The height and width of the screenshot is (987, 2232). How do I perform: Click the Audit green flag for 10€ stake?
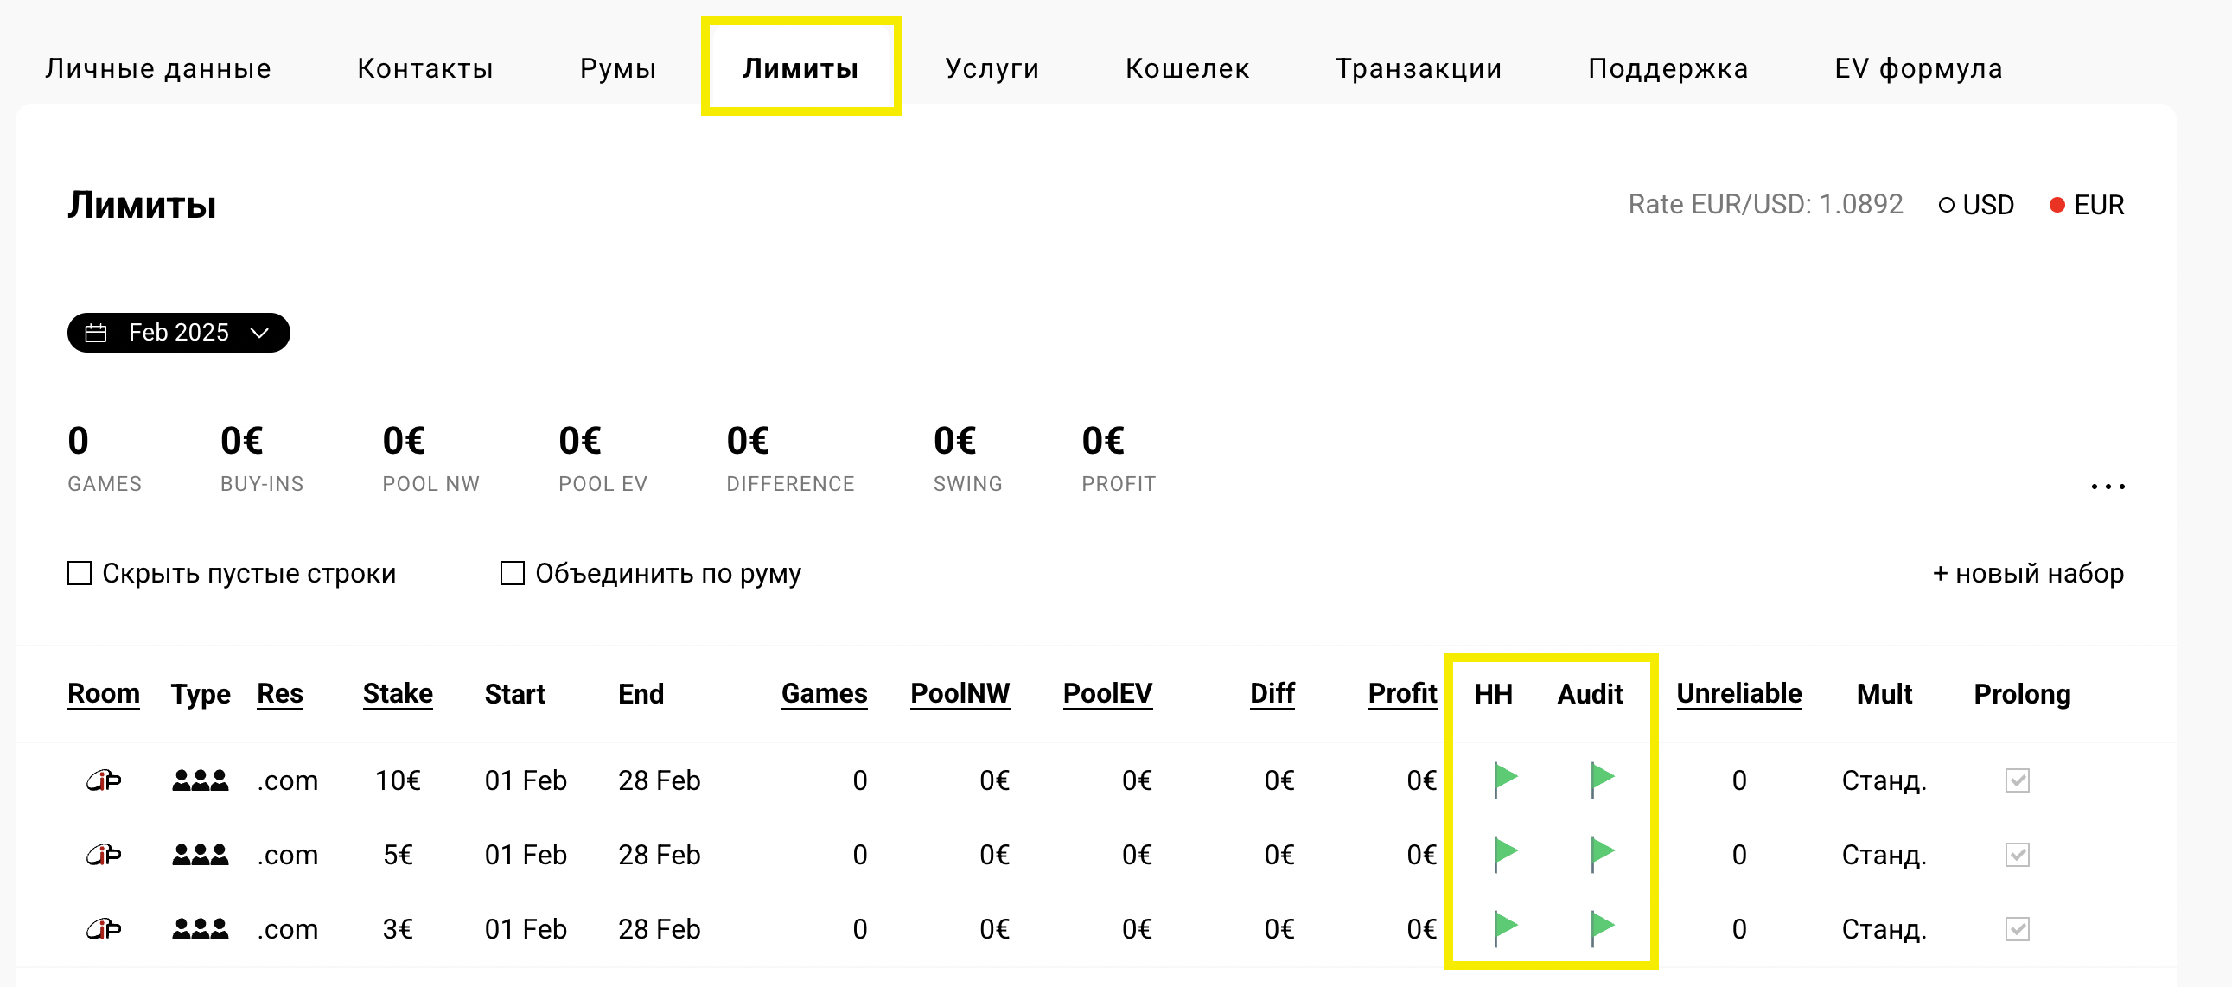pyautogui.click(x=1602, y=780)
